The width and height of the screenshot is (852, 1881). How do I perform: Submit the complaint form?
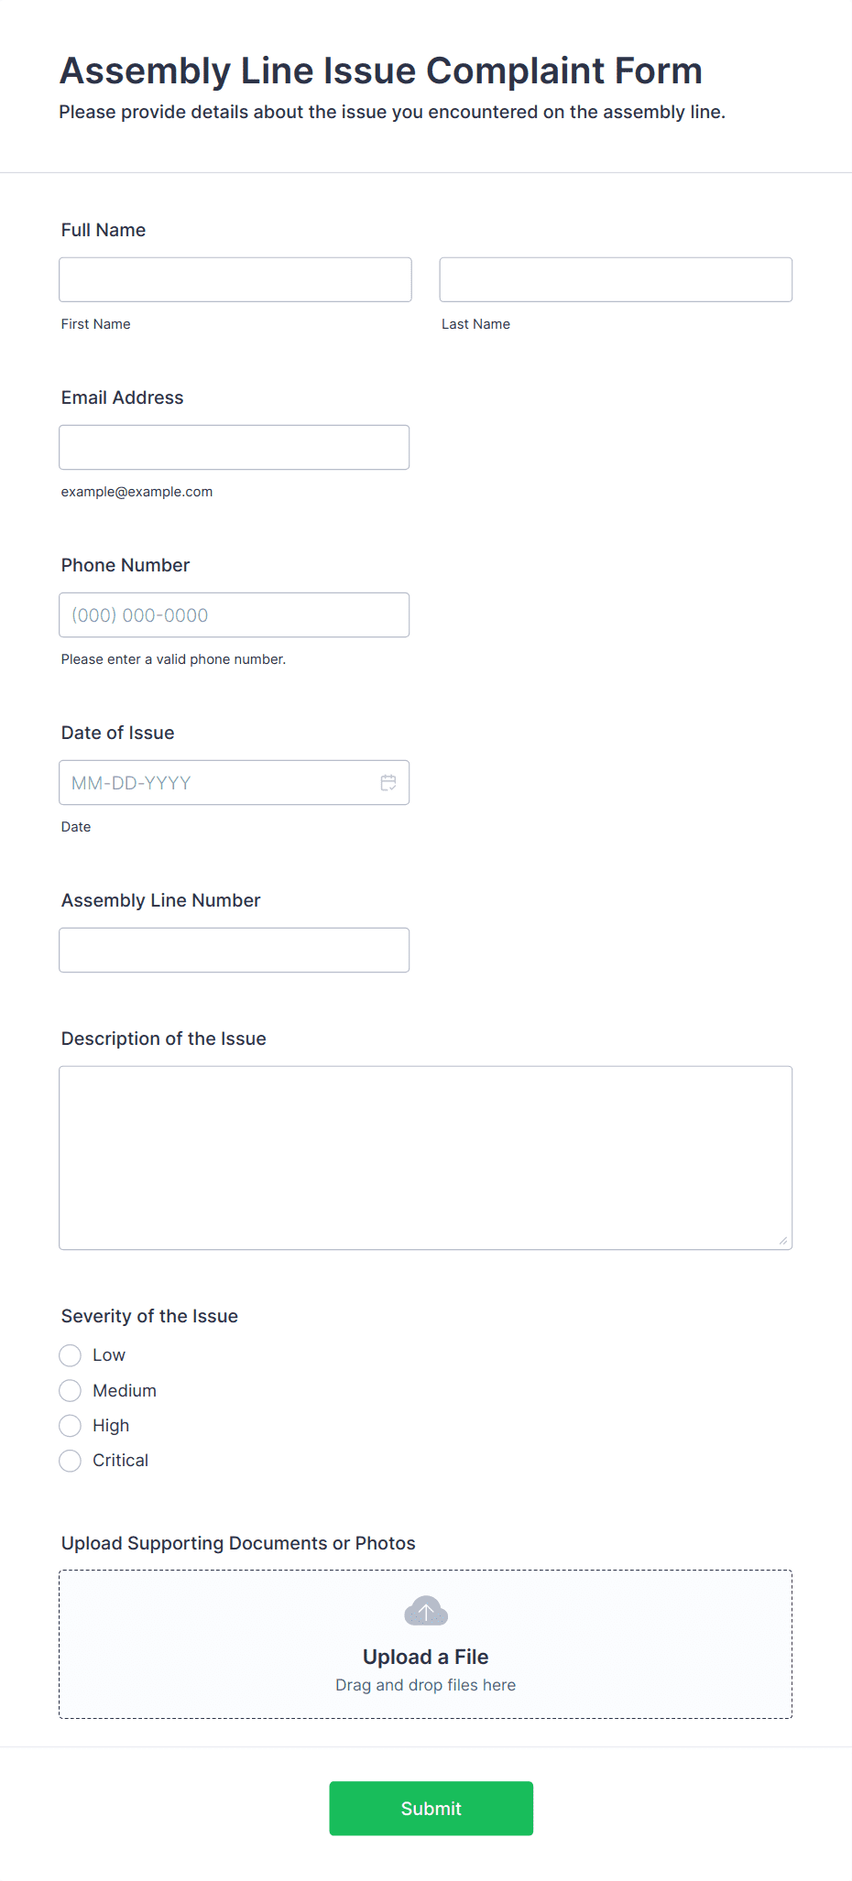click(431, 1809)
